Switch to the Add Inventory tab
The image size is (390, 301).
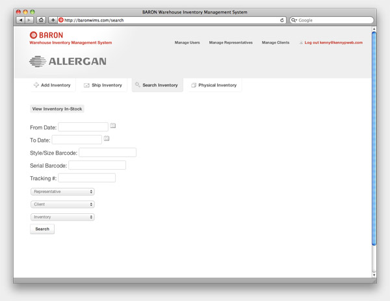51,85
